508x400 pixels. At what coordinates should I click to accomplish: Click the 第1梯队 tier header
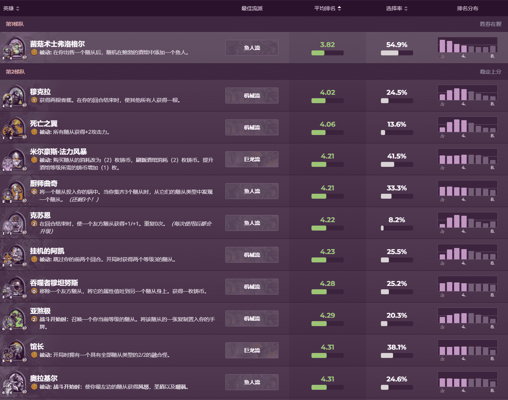pyautogui.click(x=15, y=24)
